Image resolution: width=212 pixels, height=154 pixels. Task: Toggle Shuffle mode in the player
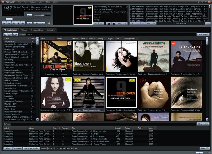pyautogui.click(x=37, y=23)
